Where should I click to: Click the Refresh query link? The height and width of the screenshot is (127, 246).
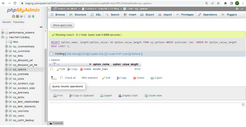pyautogui.click(x=136, y=54)
